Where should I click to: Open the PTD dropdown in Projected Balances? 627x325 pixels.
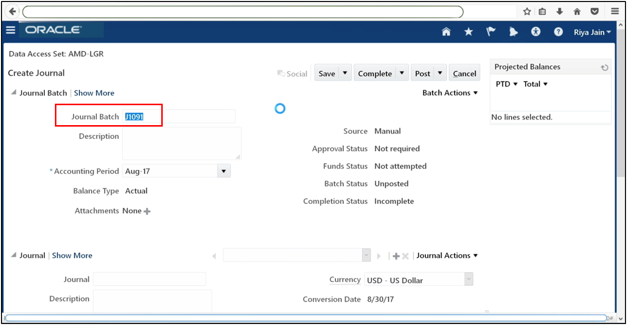tap(506, 84)
